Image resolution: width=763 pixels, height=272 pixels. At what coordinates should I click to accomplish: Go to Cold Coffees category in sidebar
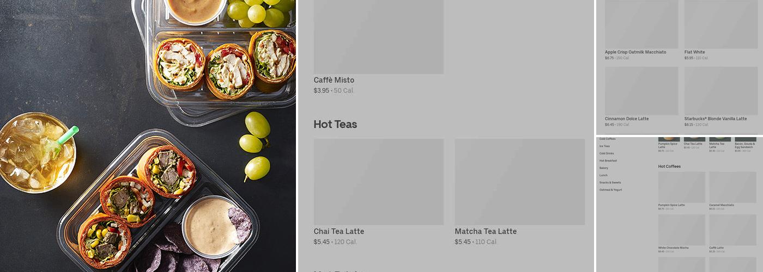(607, 139)
